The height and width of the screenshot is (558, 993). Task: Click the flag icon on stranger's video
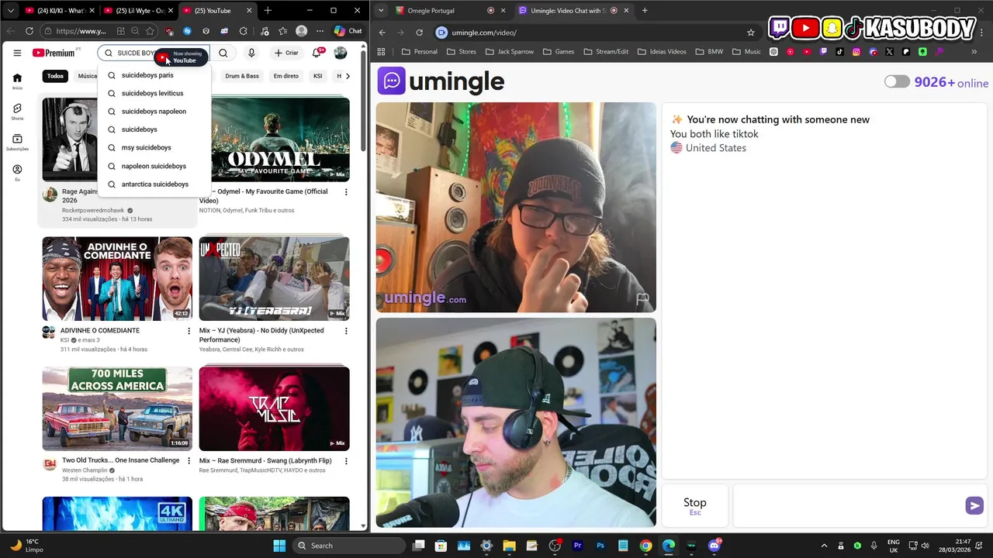642,298
